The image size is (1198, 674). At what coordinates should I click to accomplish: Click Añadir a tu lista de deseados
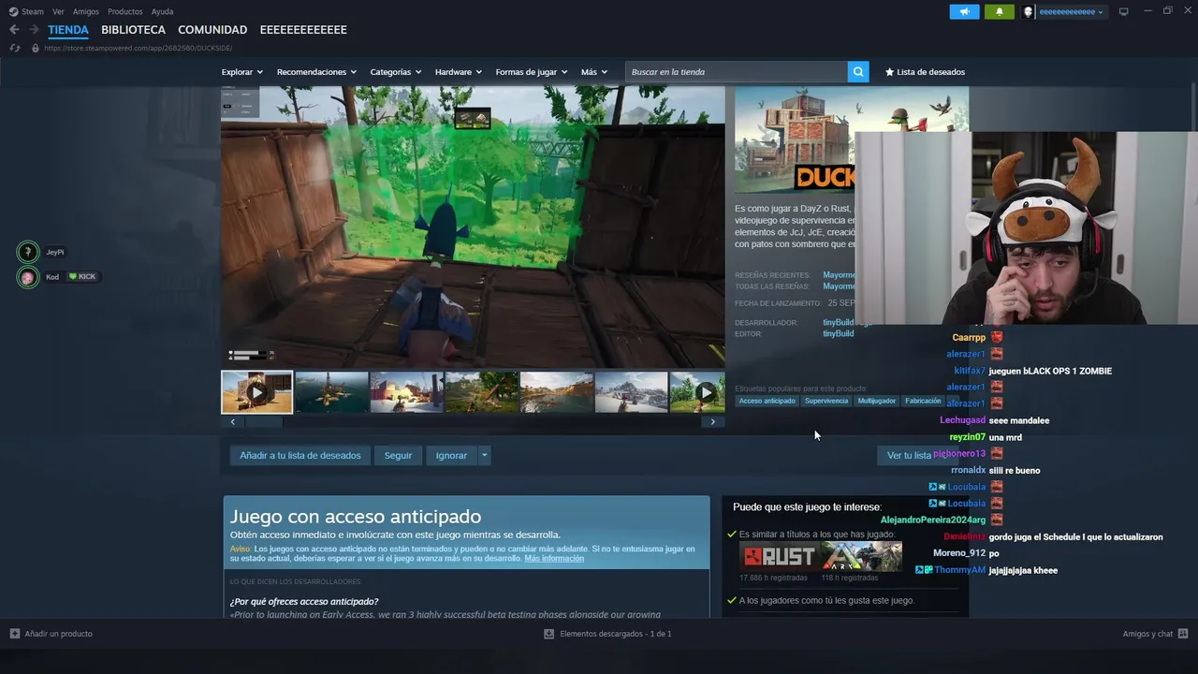click(299, 455)
